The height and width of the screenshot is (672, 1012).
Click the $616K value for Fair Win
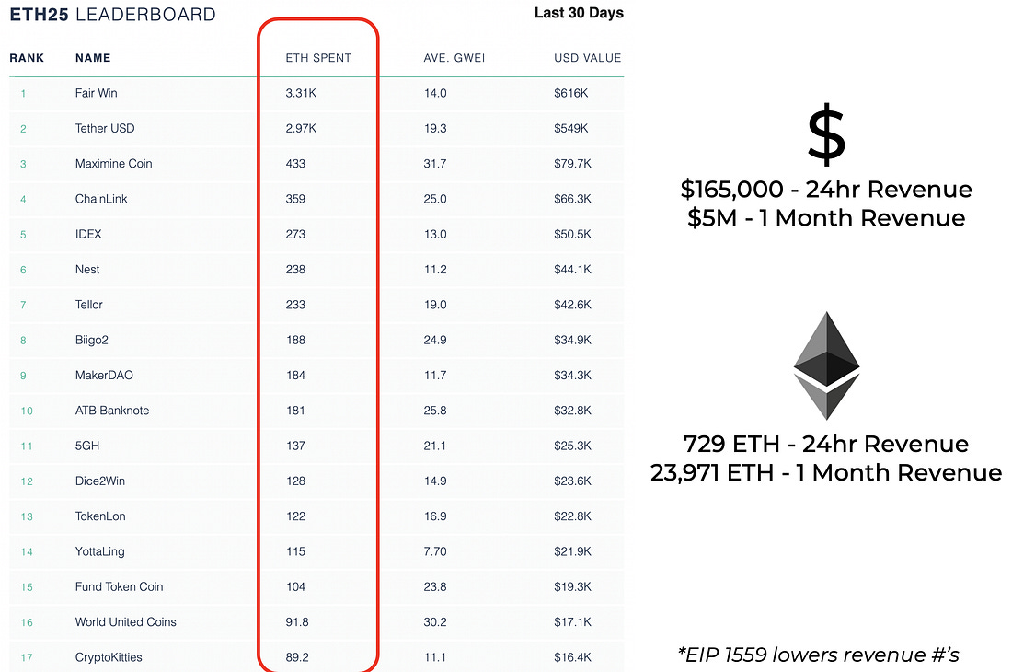click(570, 93)
